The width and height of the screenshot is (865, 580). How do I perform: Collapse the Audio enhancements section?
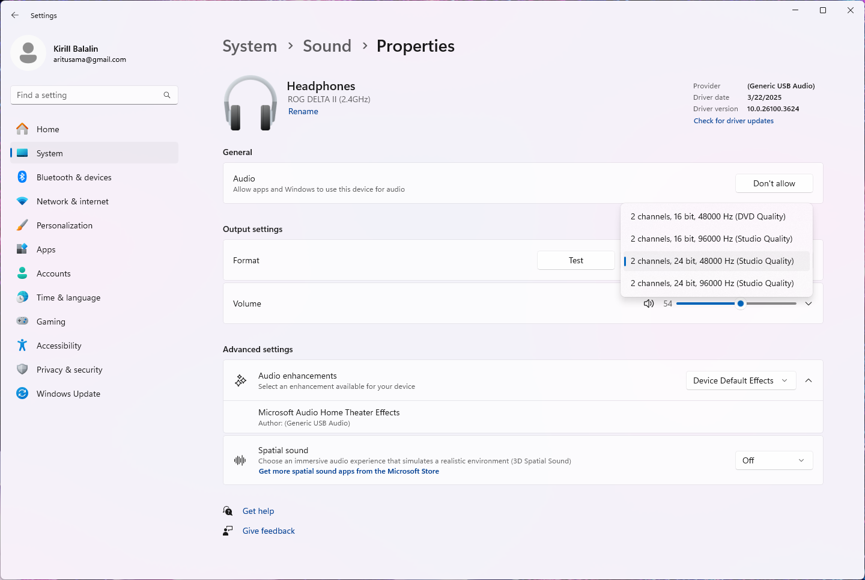tap(809, 380)
